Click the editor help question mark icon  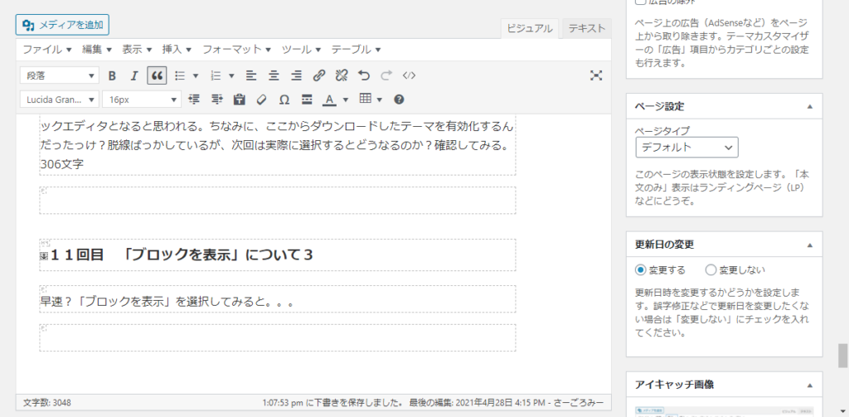(x=399, y=99)
